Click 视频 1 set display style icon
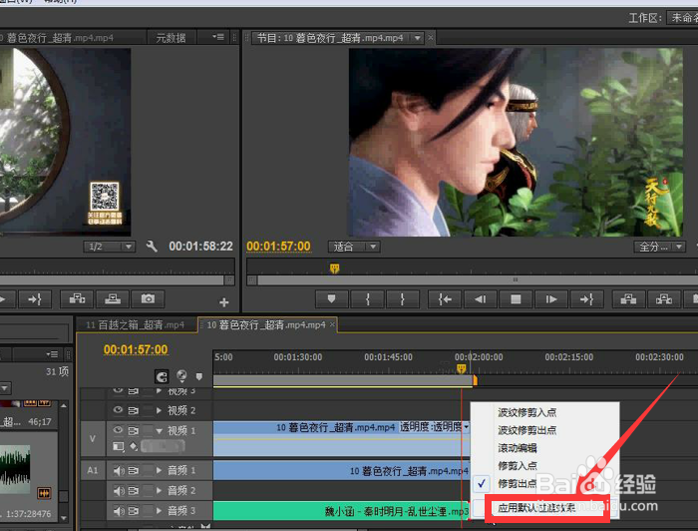 pos(118,446)
